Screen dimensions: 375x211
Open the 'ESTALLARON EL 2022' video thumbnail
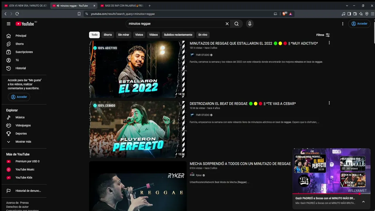138,69
